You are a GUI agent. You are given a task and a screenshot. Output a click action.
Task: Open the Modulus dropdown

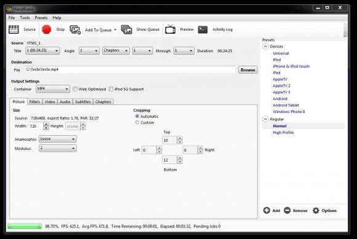click(58, 148)
